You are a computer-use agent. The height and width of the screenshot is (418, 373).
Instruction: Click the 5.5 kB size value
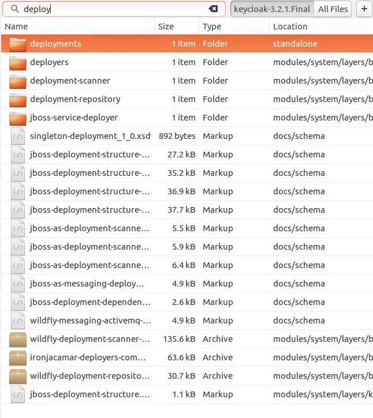coord(184,228)
